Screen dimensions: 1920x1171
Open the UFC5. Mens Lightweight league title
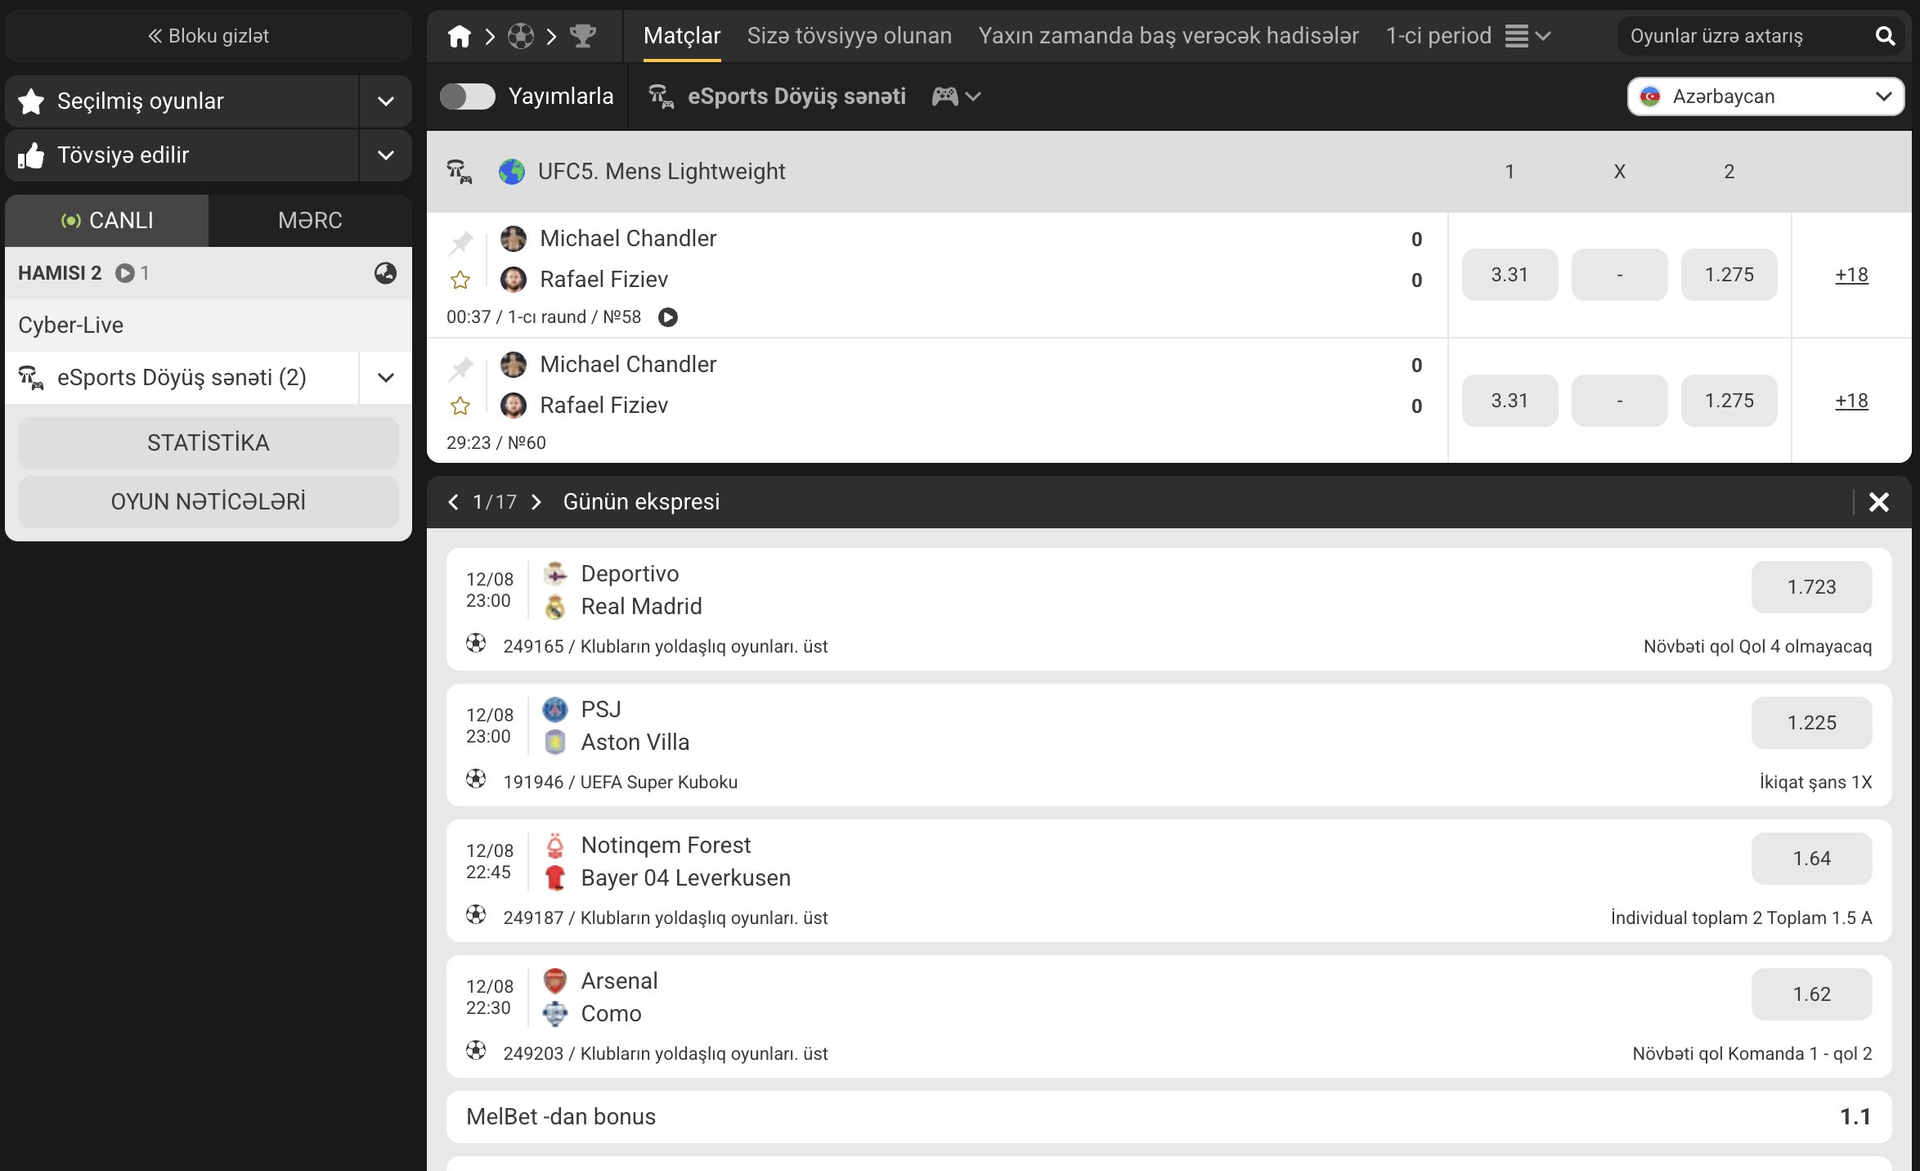[662, 172]
